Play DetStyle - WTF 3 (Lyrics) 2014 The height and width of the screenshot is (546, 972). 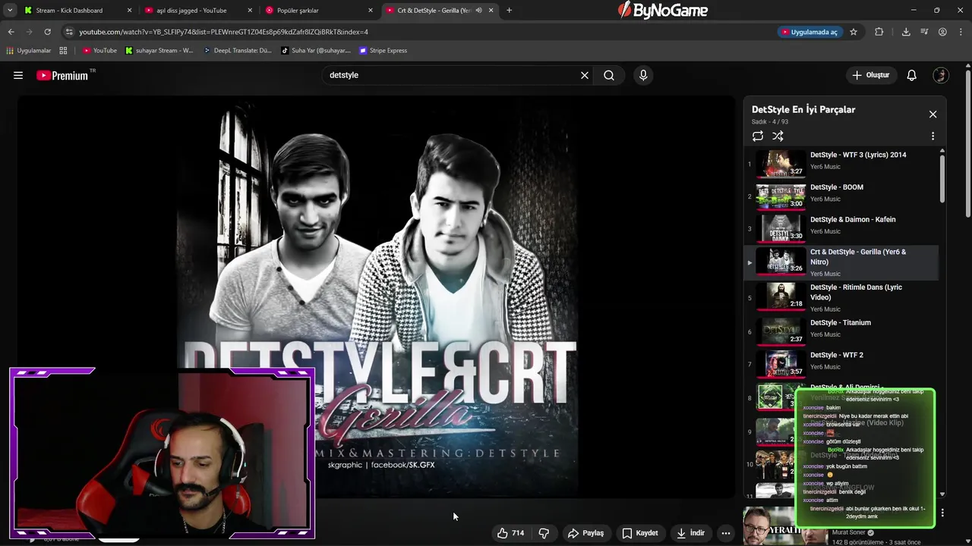[841, 163]
